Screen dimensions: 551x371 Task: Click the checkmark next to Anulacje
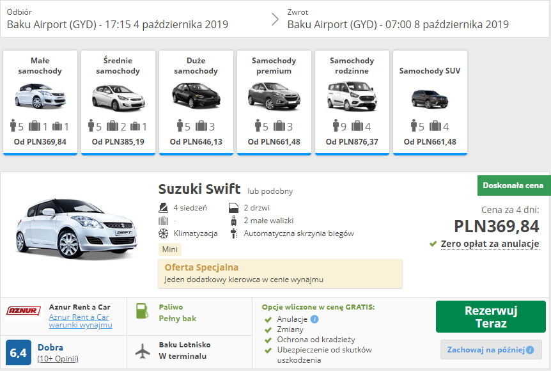point(268,320)
